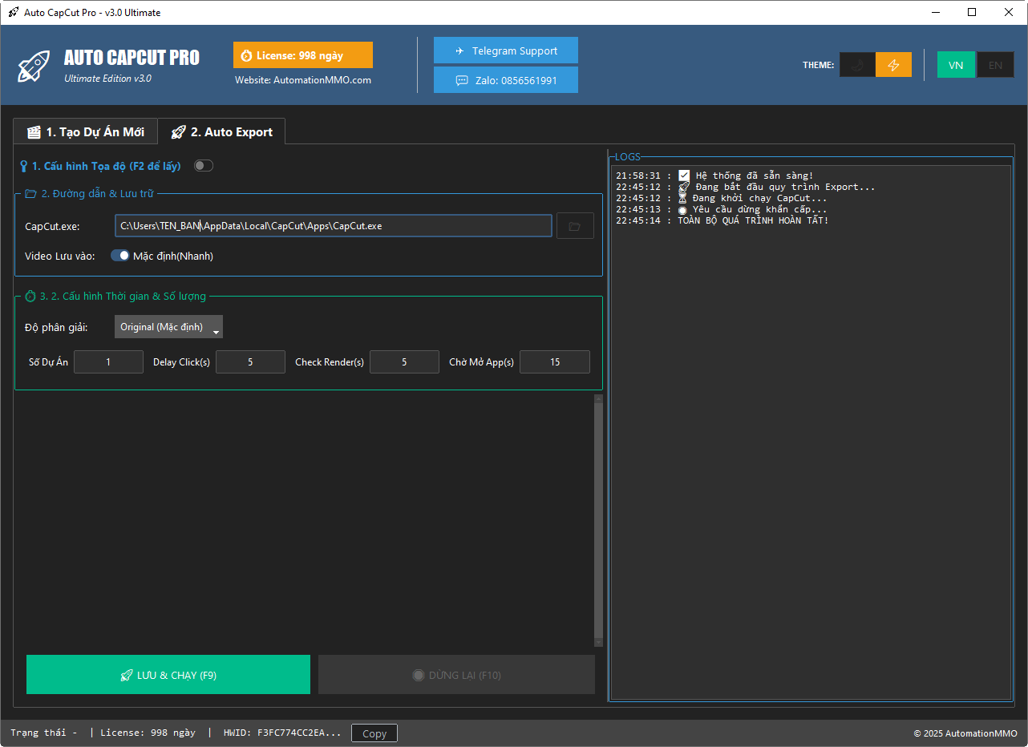1028x747 pixels.
Task: Click log line 'TOÀN BỘ QUÁ TRÌNH HOÀN TẤT!'
Action: (722, 220)
